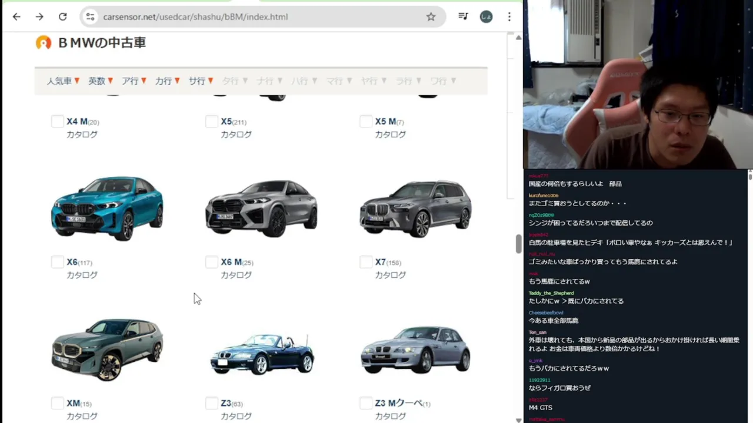This screenshot has height=423, width=753.
Task: Expand the カ行 section
Action: click(x=168, y=81)
